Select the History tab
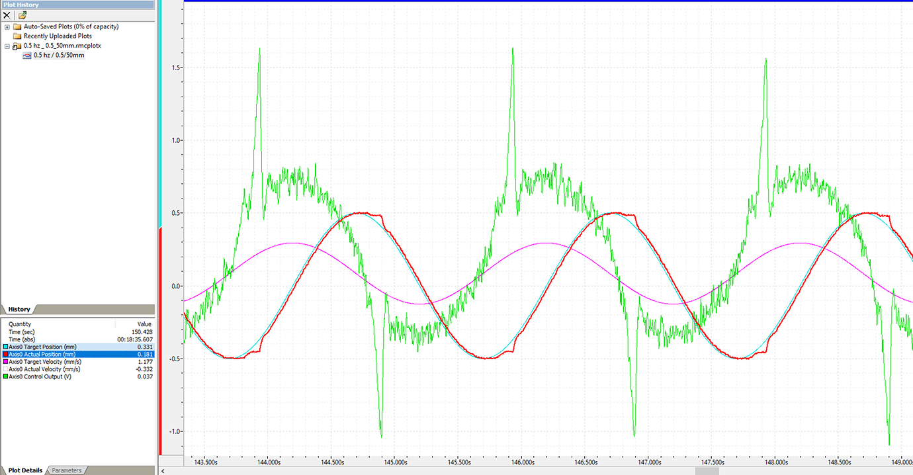This screenshot has width=913, height=475. 19,309
